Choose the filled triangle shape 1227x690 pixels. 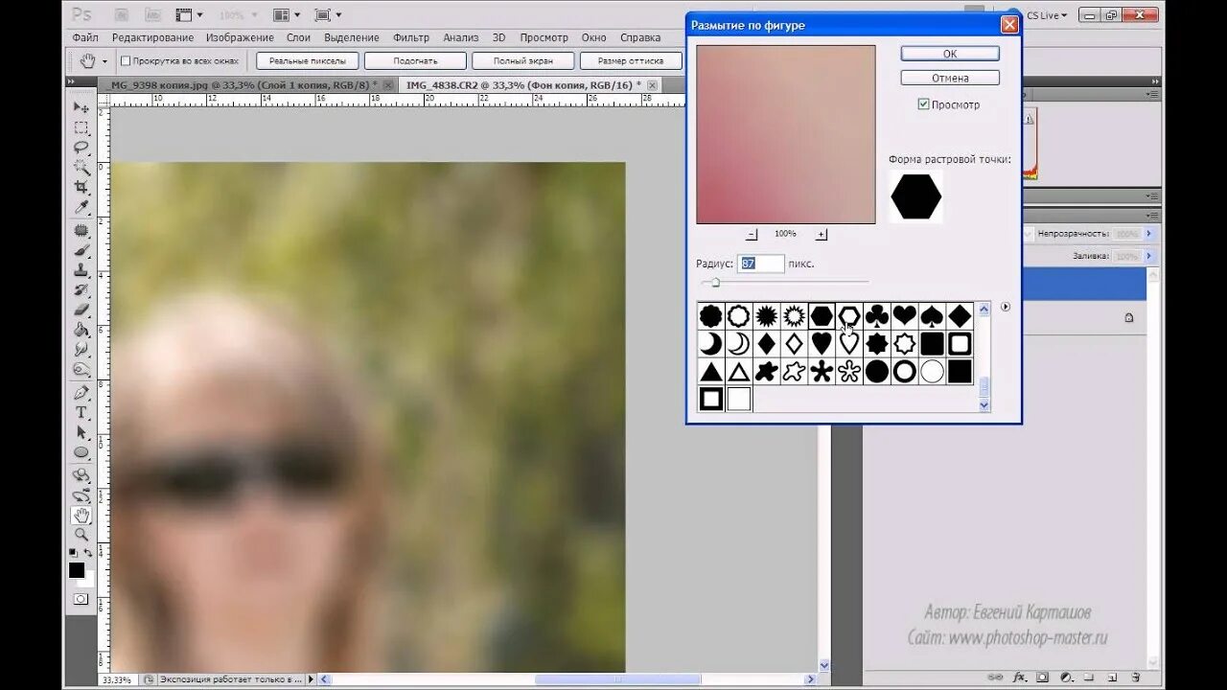click(x=710, y=372)
